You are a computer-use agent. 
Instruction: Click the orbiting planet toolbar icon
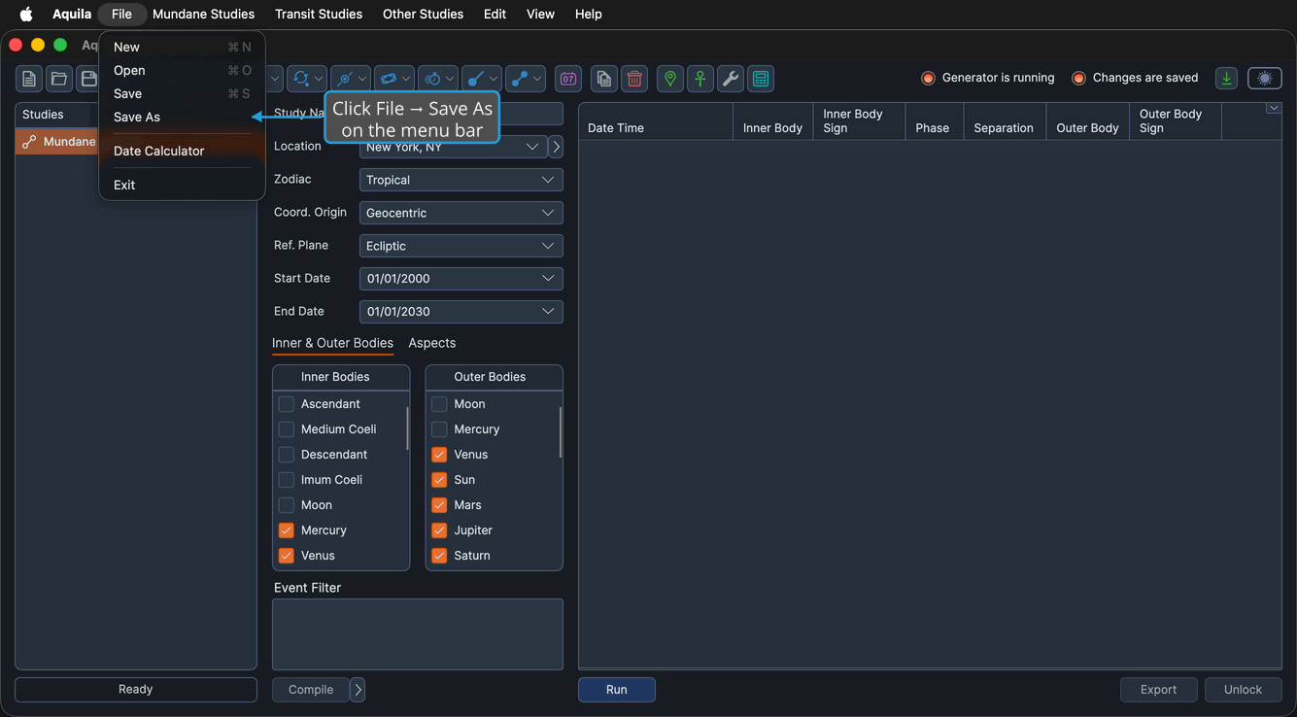coord(345,79)
